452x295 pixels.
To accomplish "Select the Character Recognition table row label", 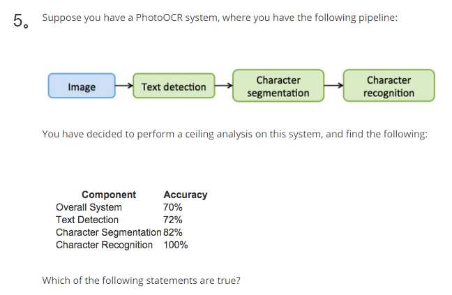I will point(104,245).
